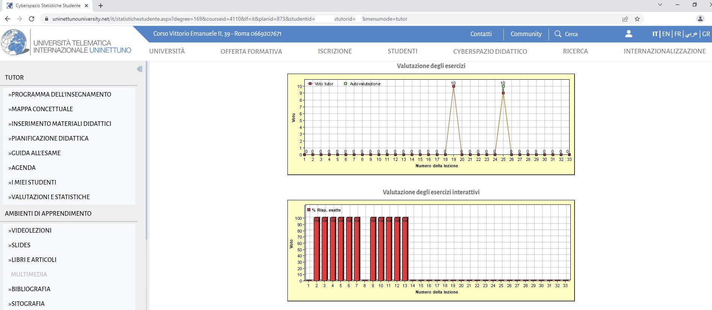Select I MIEI STUDENTI in sidebar
This screenshot has height=310, width=712.
tap(34, 182)
